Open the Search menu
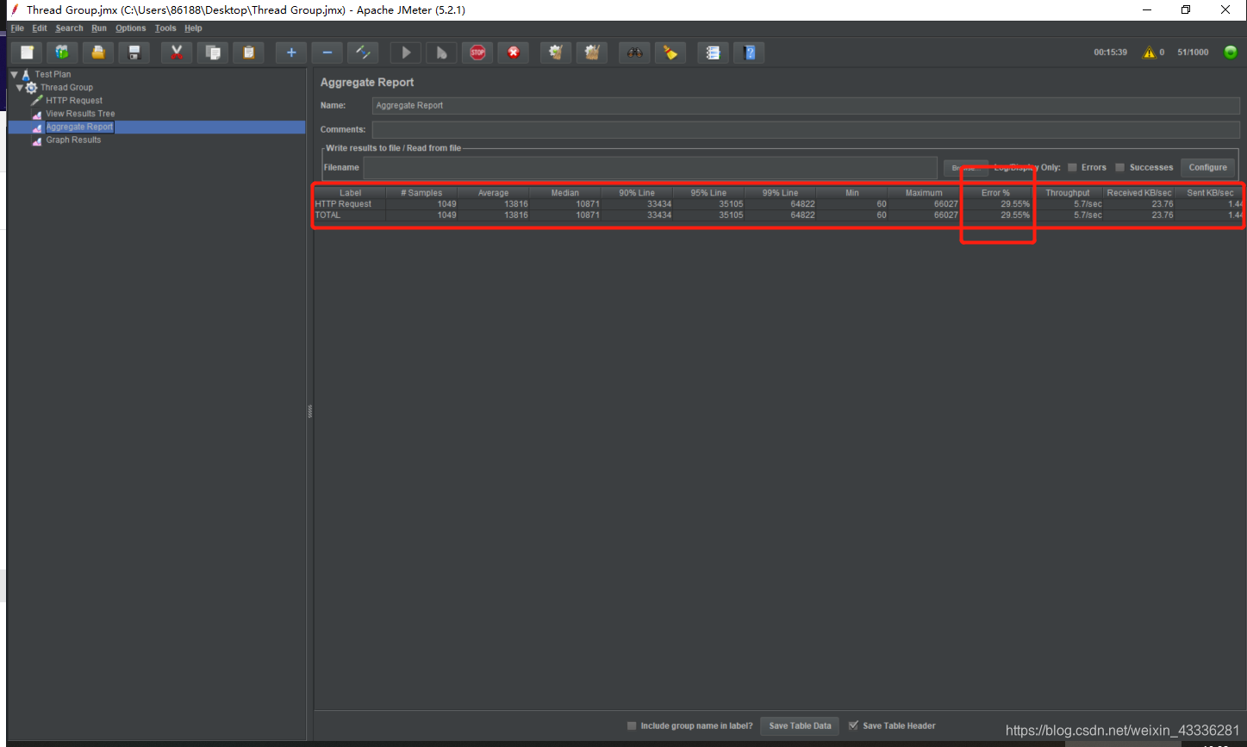This screenshot has height=747, width=1247. pyautogui.click(x=69, y=28)
